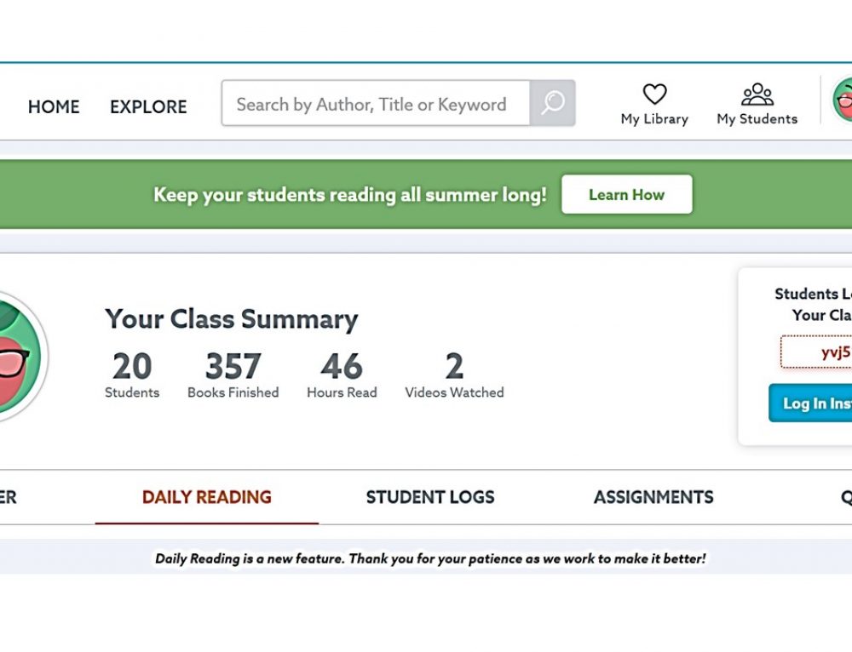Switch to the STUDENT LOGS tab

click(430, 497)
